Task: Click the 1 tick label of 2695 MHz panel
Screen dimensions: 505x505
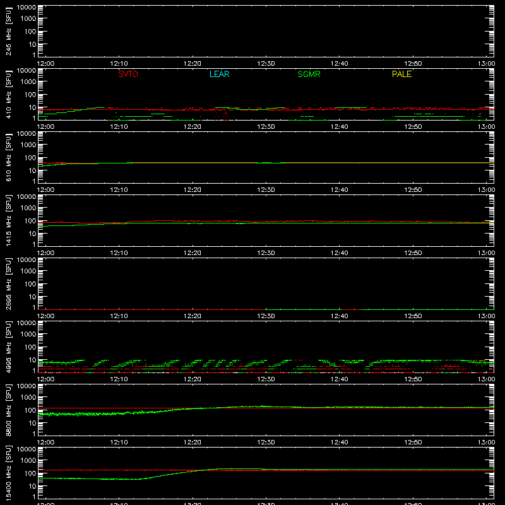Action: (x=34, y=307)
